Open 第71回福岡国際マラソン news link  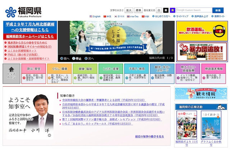pyautogui.click(x=112, y=120)
